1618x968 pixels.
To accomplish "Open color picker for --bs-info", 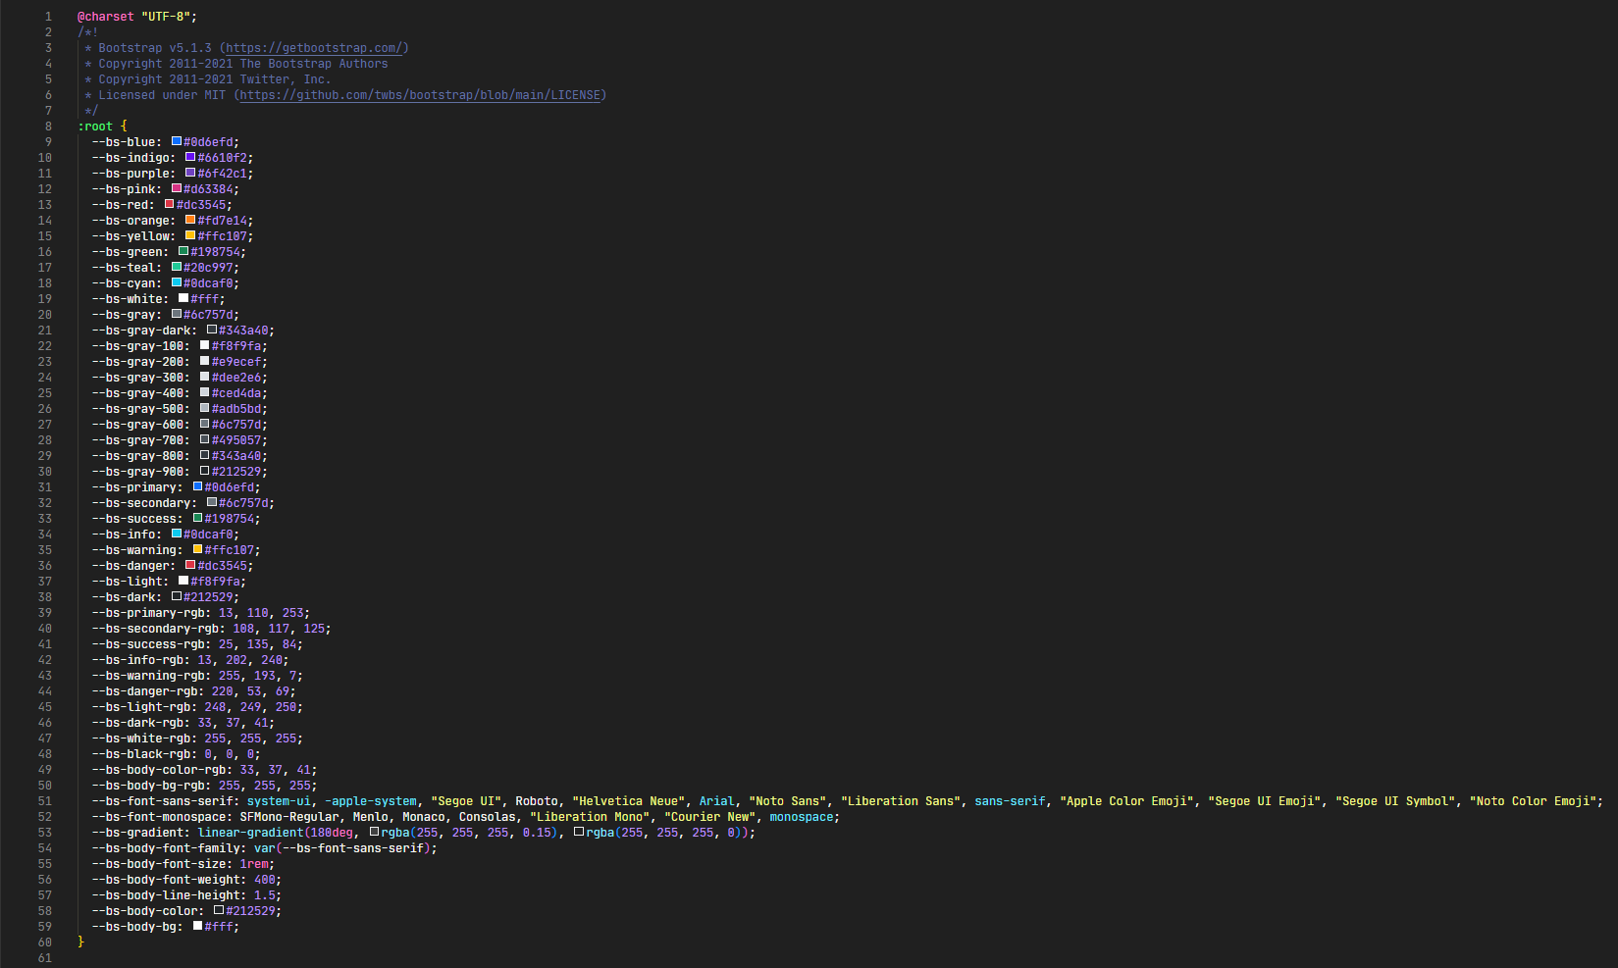I will (177, 534).
